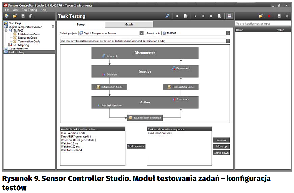The image size is (294, 193).
Task: Click the red delete vector icon
Action: pos(269,16)
